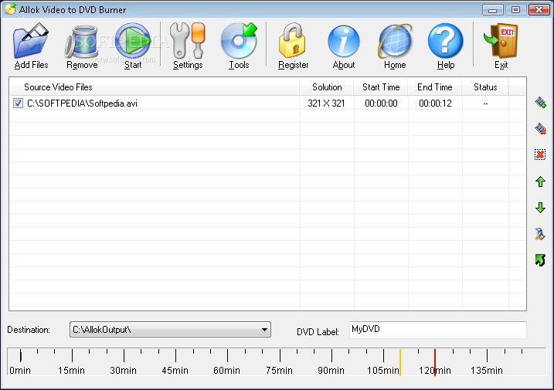This screenshot has height=390, width=554.
Task: Click the 00:00:12 end time cell
Action: (x=435, y=103)
